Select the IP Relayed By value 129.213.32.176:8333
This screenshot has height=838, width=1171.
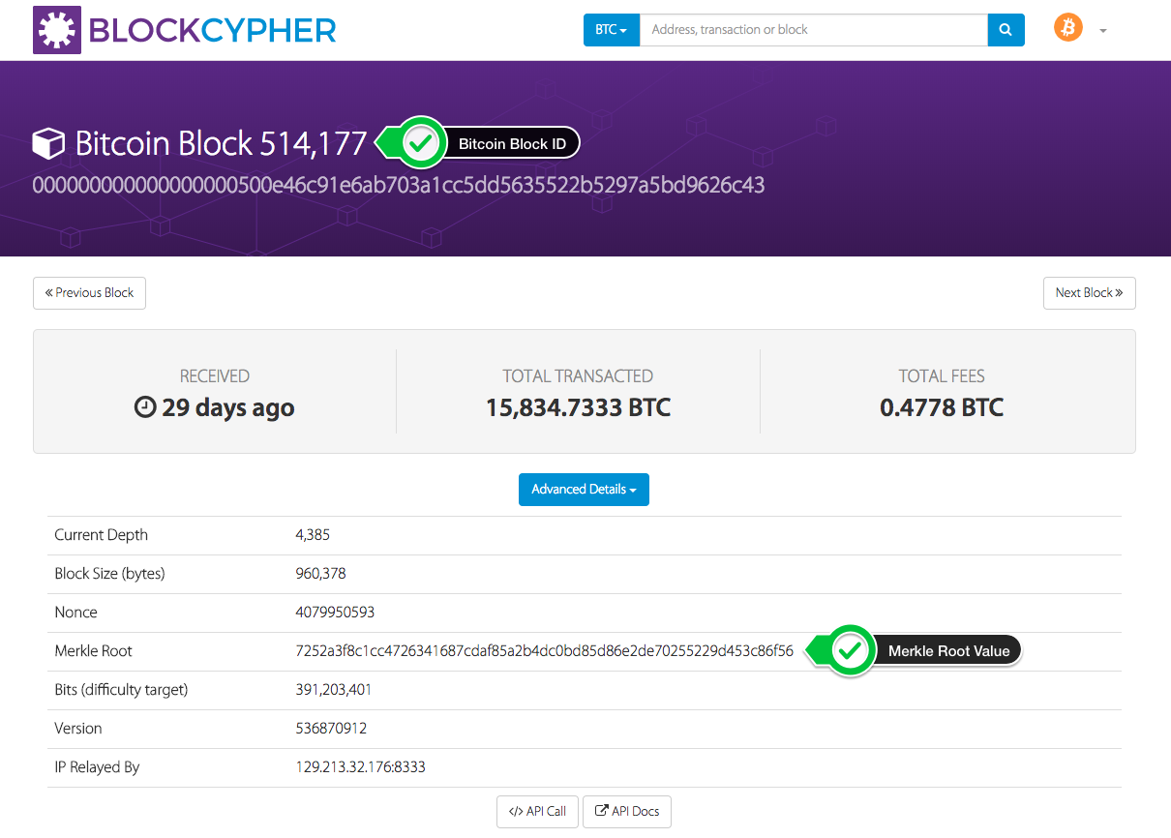[360, 767]
